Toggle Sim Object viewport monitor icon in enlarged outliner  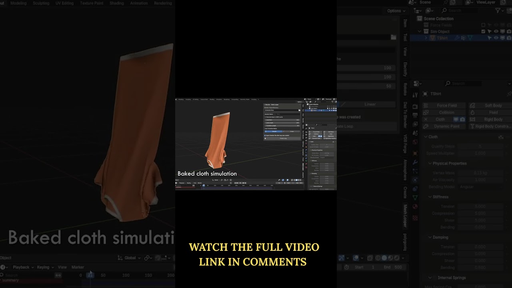click(502, 32)
